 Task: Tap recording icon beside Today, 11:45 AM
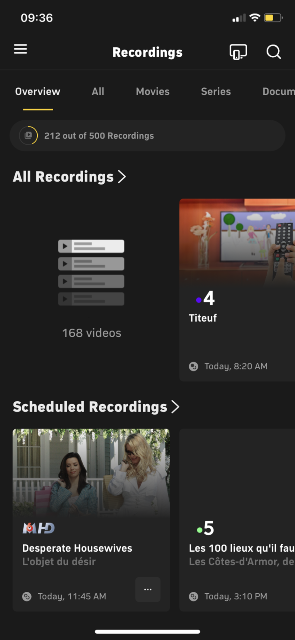tap(27, 596)
